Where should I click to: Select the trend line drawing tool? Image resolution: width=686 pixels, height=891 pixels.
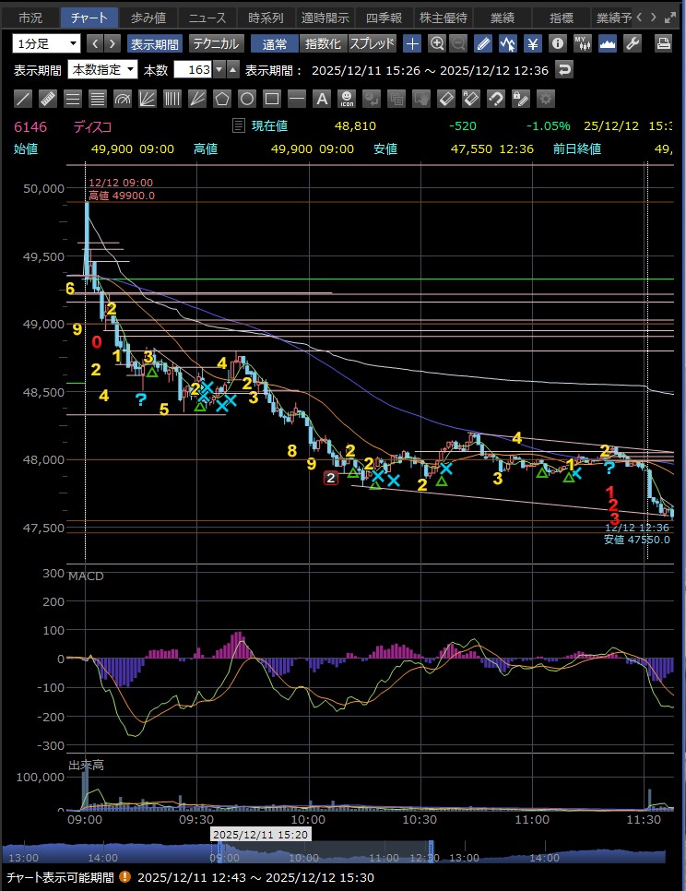pyautogui.click(x=24, y=99)
